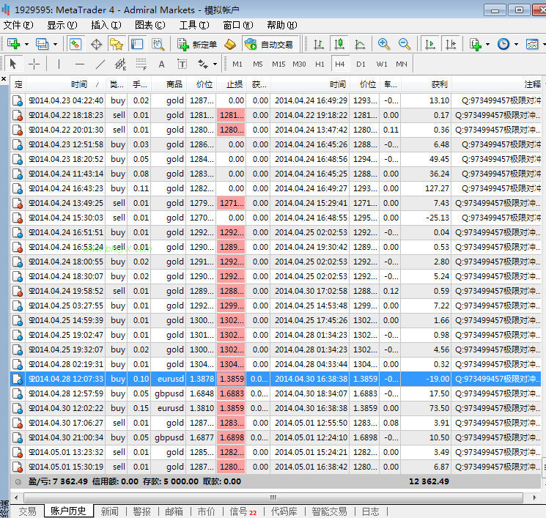Screen dimensions: 546x518
Task: Switch to candlestick chart icon
Action: (x=339, y=44)
